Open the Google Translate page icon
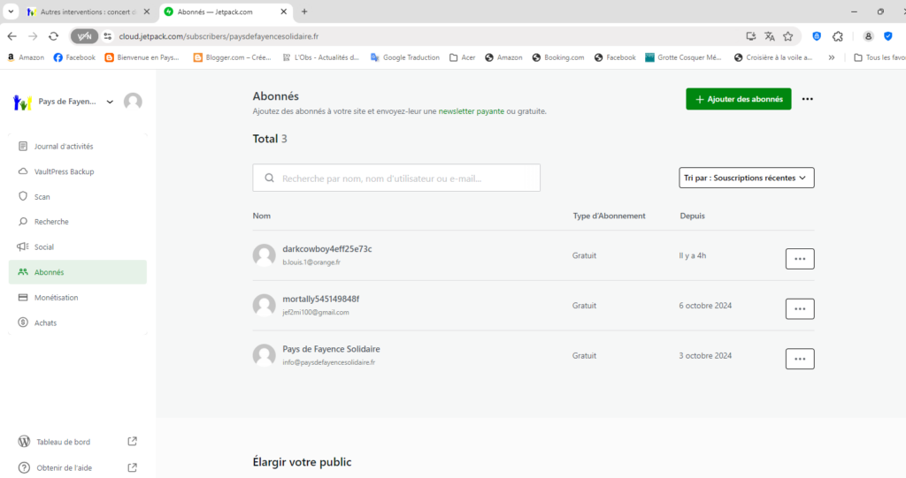 [770, 36]
